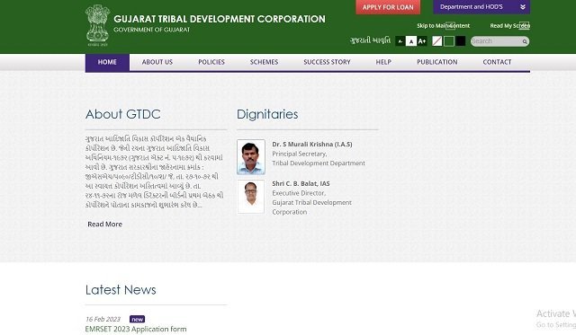Click Read More under About GTDC
576x335 pixels.
[x=104, y=224]
